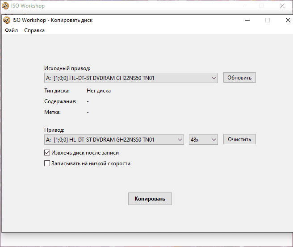Close the background ISO Workshop window

(282, 6)
